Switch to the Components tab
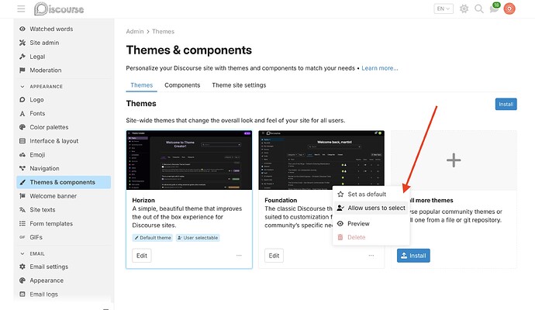This screenshot has height=310, width=535. (x=182, y=85)
